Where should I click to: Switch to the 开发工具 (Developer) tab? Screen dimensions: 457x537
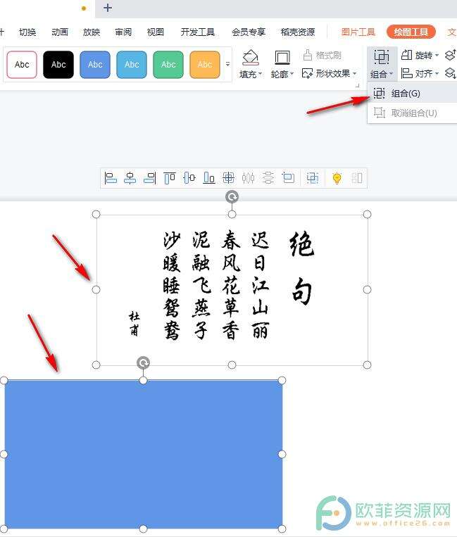[198, 32]
